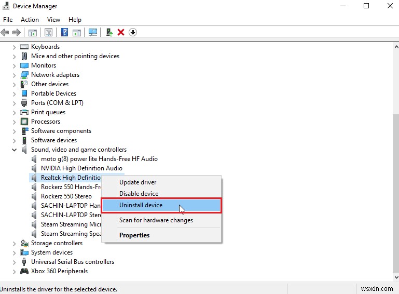
Task: Expand the Keyboards node
Action: (14, 47)
